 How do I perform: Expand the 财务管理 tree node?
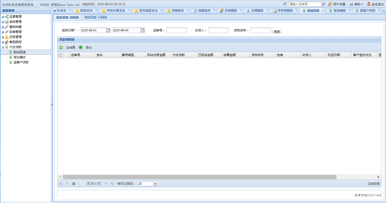[x=3, y=37]
